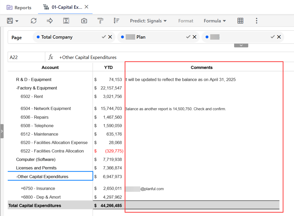Screen dimensions: 294x216
Task: Click the Snapshot camera icon
Action: 84,21
